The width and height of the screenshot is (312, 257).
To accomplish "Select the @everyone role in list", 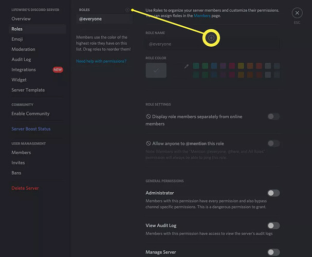I will point(104,19).
